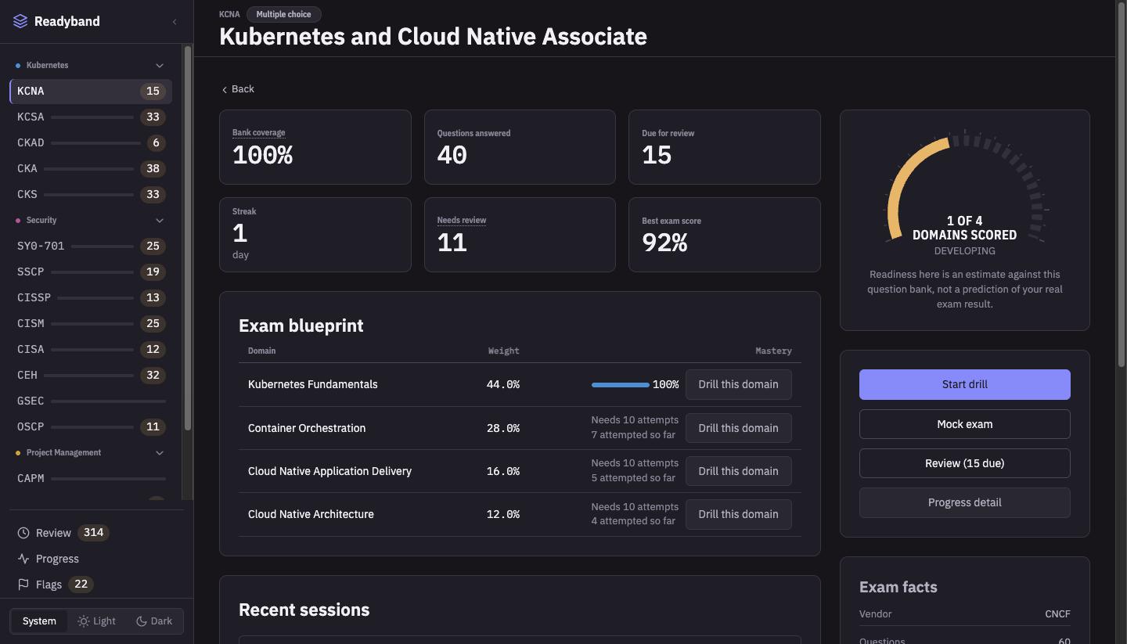
Task: Open the CKS exam in sidebar
Action: [x=91, y=195]
